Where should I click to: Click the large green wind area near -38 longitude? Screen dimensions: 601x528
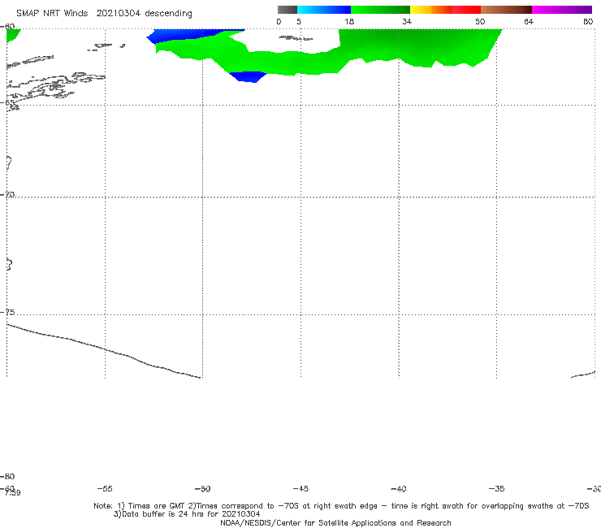pyautogui.click(x=422, y=45)
